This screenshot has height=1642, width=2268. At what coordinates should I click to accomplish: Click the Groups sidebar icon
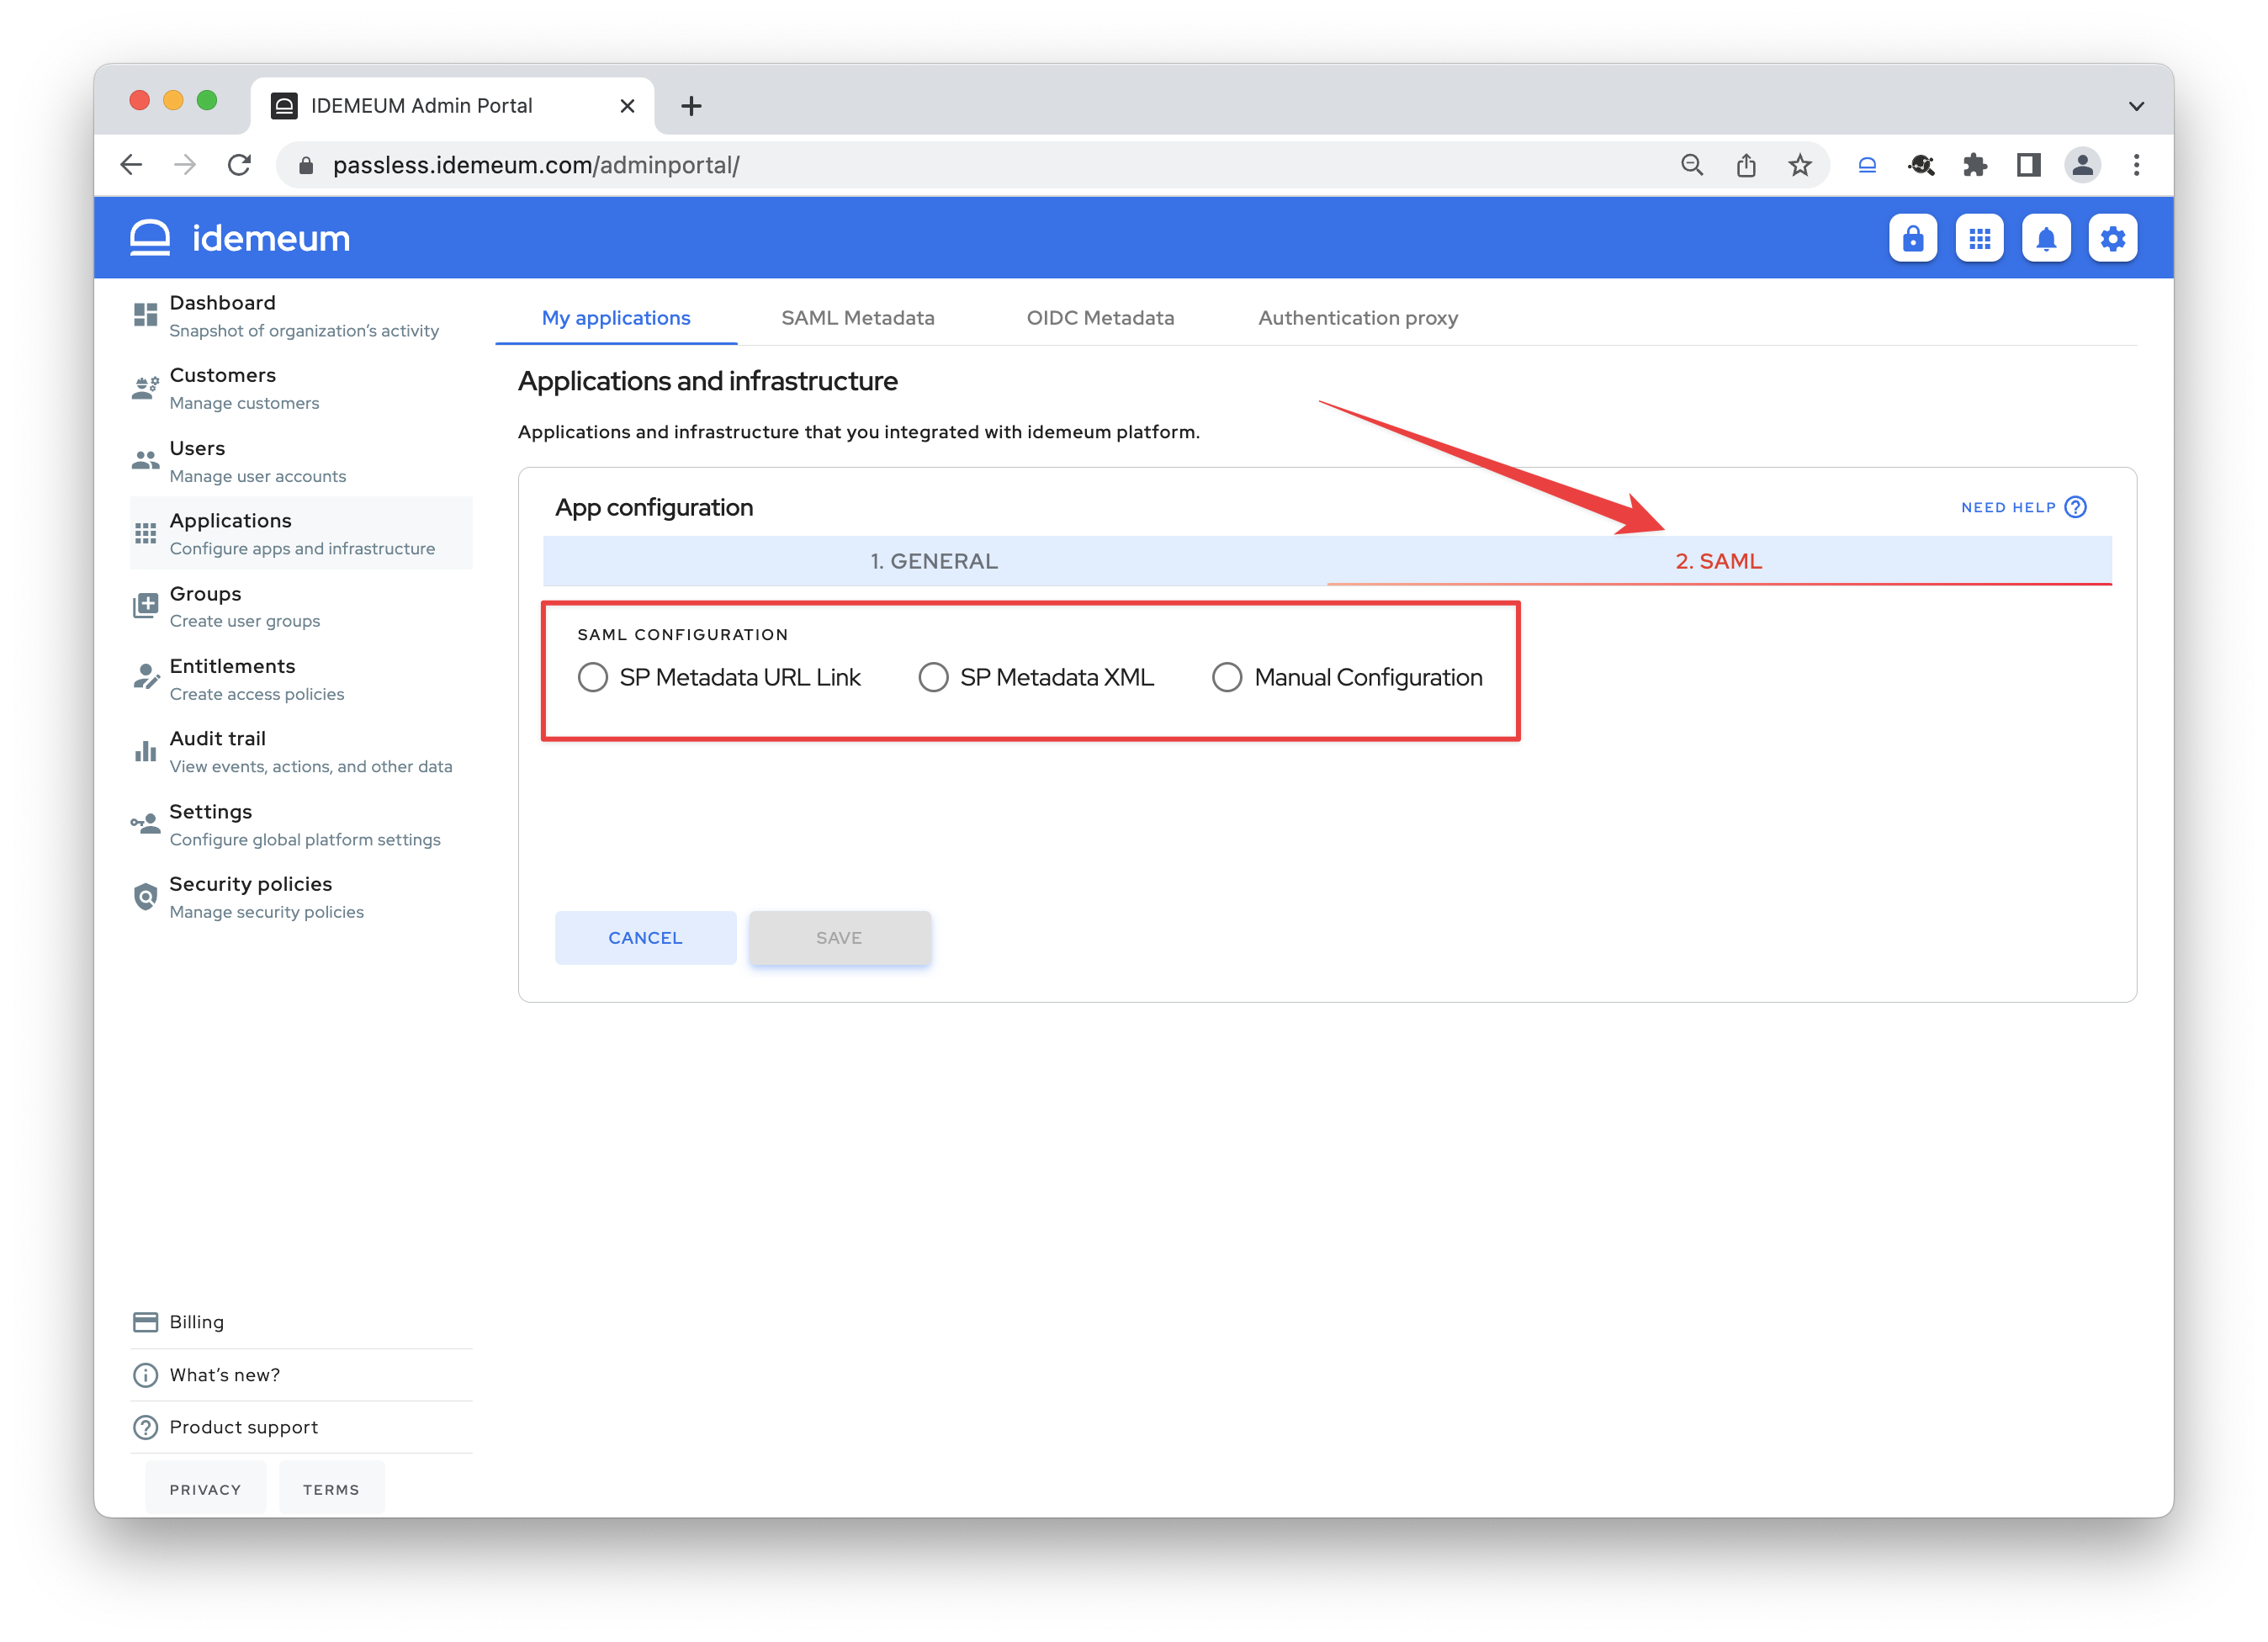pos(145,606)
